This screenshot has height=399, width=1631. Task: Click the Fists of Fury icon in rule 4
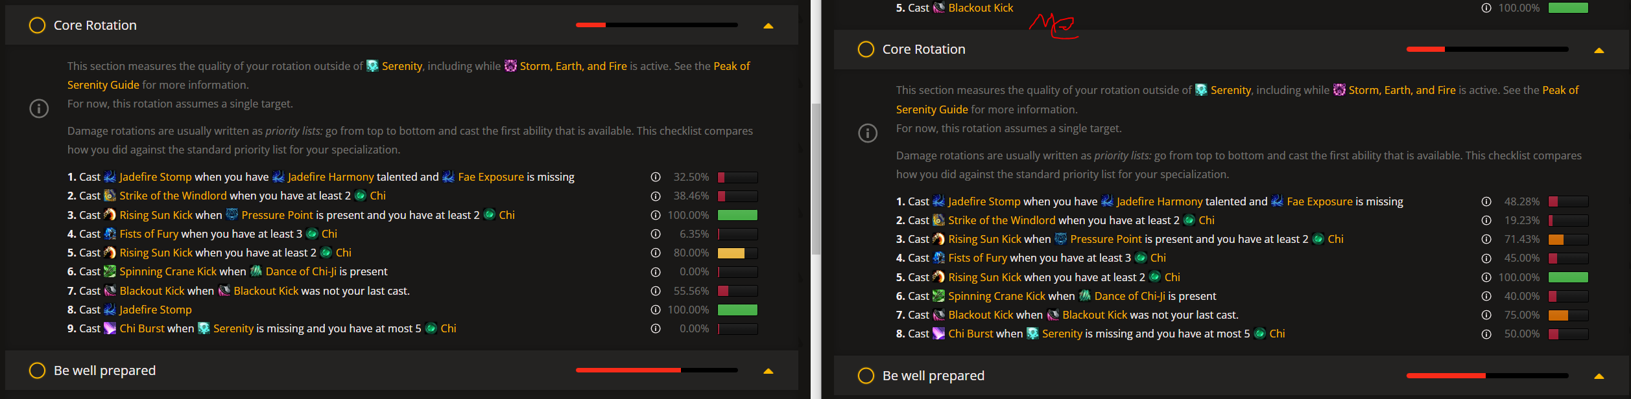[109, 234]
